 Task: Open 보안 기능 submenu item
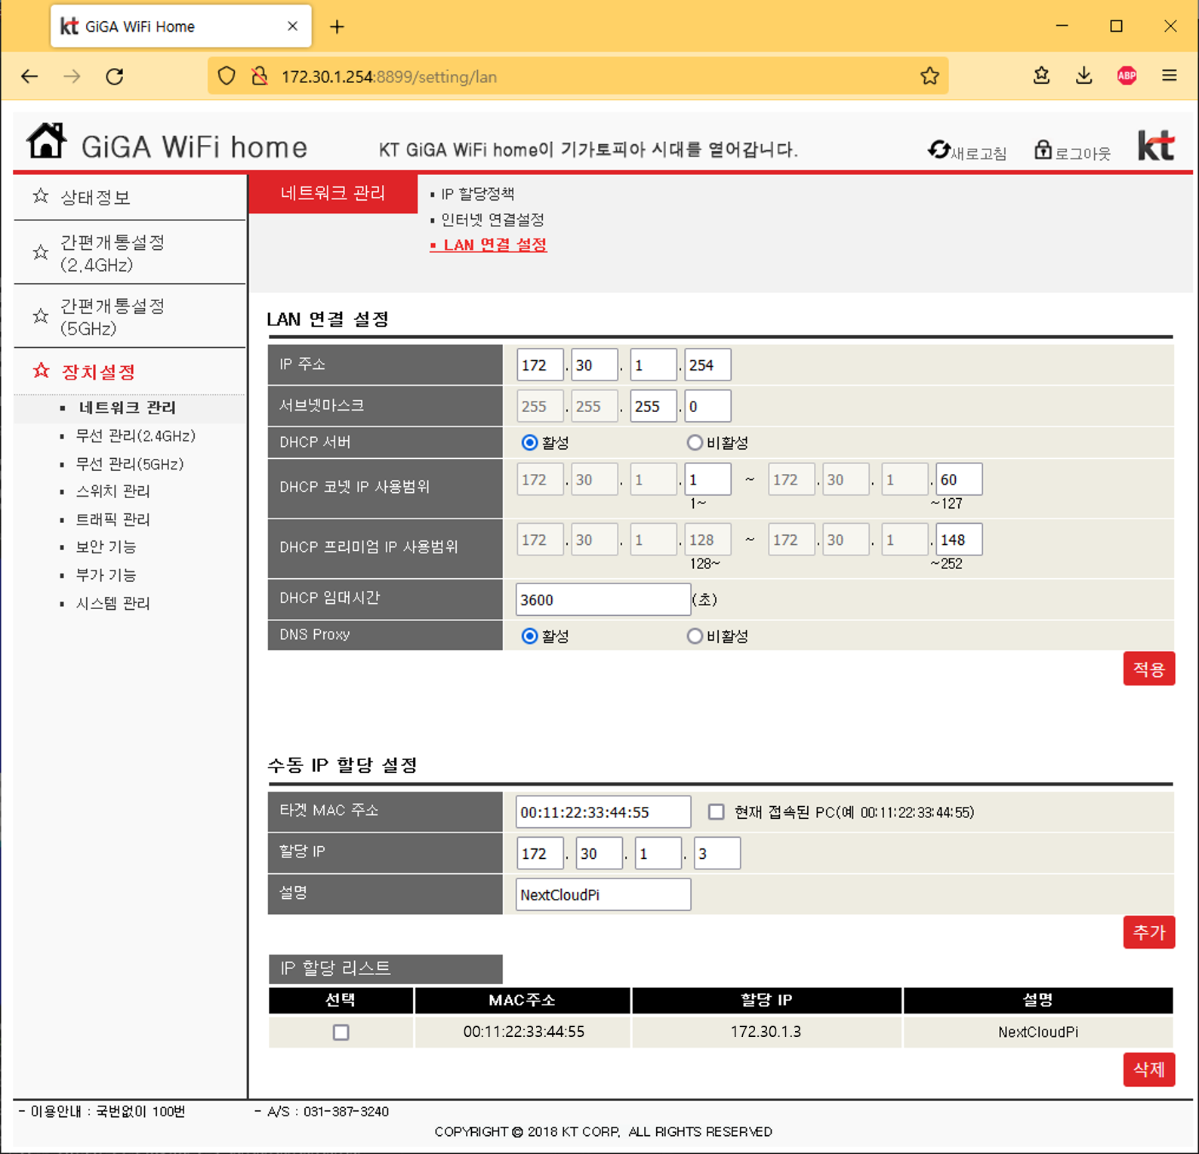[106, 547]
